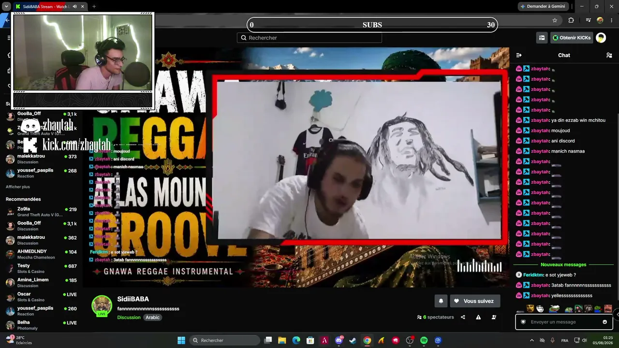The height and width of the screenshot is (348, 619).
Task: Open the Chrome three-dot menu
Action: point(612,20)
